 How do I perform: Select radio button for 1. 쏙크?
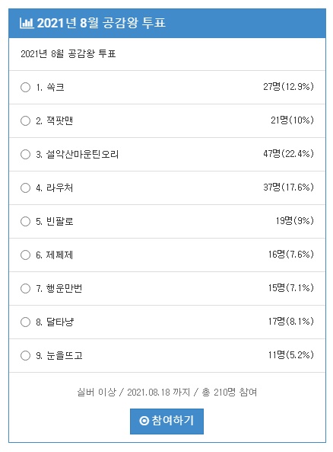[x=25, y=87]
